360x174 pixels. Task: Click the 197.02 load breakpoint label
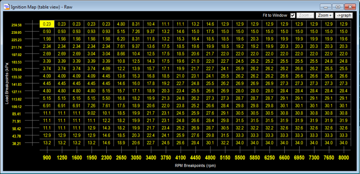tap(17, 55)
